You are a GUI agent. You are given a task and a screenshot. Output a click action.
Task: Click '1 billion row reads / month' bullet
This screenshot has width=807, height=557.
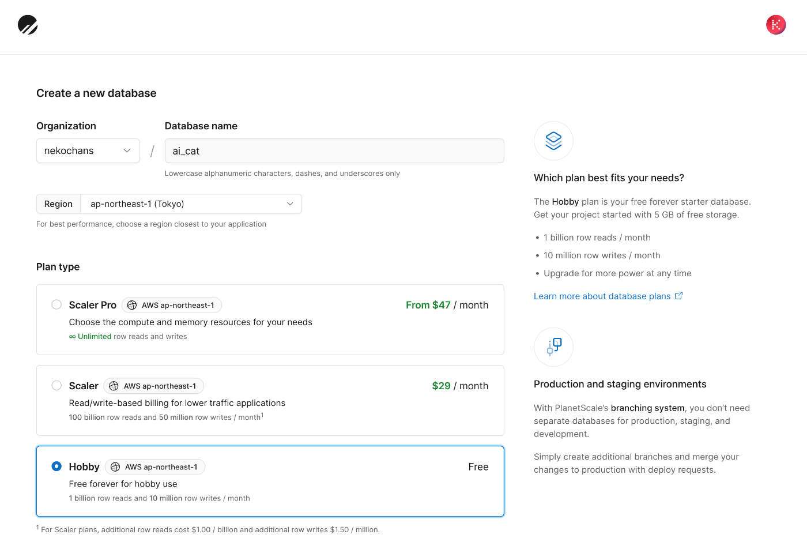point(597,238)
